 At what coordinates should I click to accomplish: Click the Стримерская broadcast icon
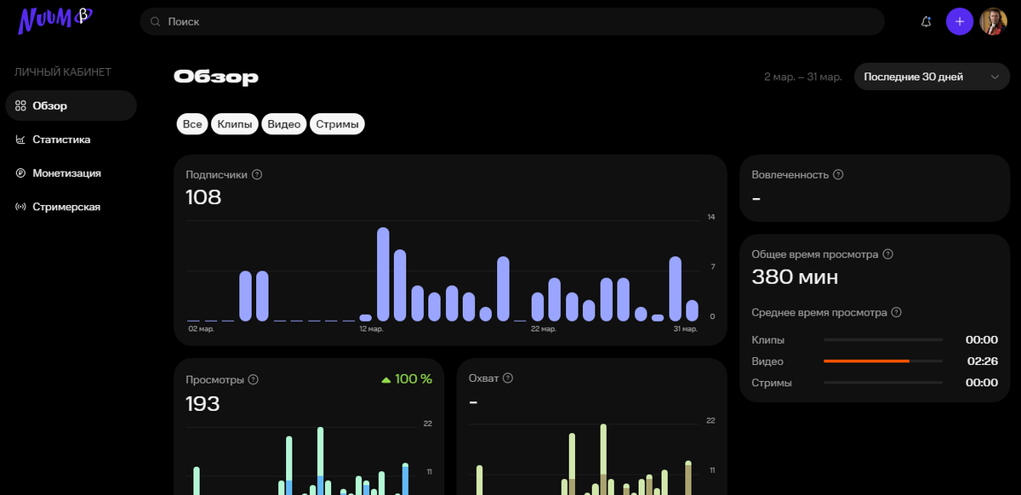20,207
